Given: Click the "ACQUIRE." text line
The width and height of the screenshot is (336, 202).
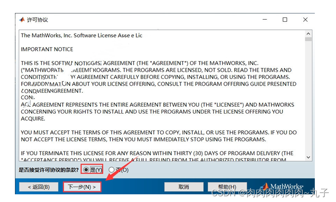Looking at the screenshot, I should tap(33, 119).
